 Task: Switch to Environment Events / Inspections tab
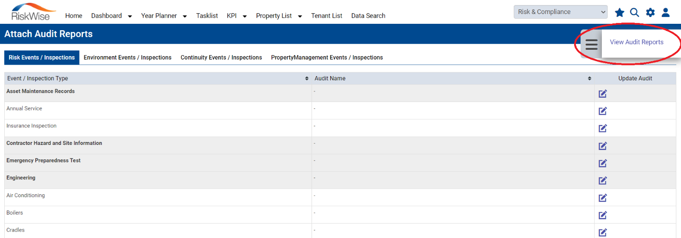click(x=127, y=57)
